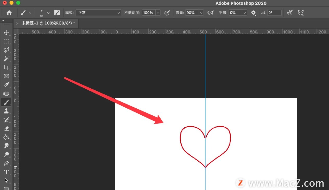
Task: Select the Polygonal Lasso tool
Action: click(x=6, y=50)
